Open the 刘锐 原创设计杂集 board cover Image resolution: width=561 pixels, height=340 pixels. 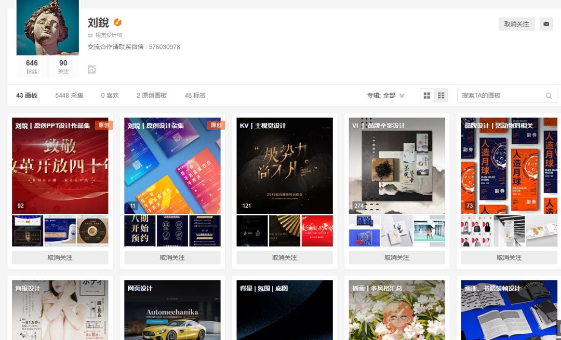[x=172, y=166]
